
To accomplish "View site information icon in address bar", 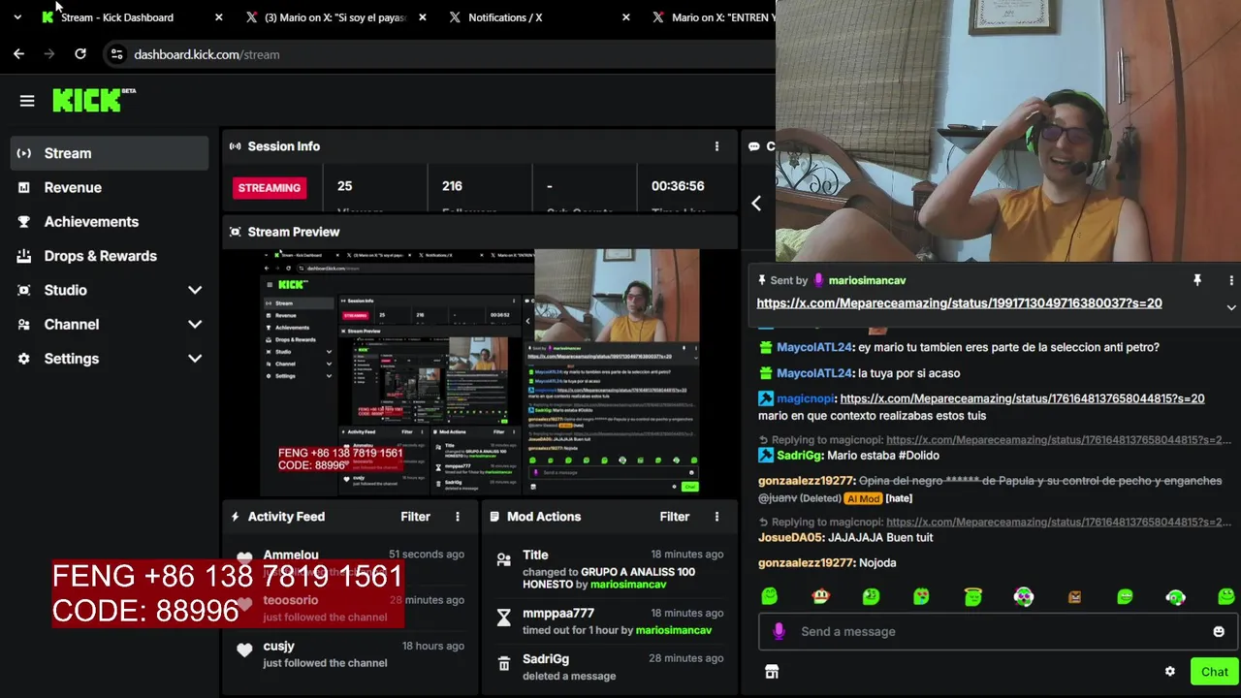I will point(116,54).
